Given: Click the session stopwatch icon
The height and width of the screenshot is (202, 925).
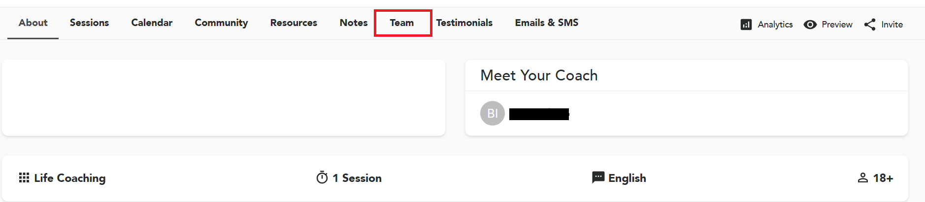Looking at the screenshot, I should pos(322,177).
